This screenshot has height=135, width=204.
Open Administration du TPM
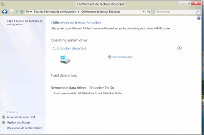coord(21,117)
